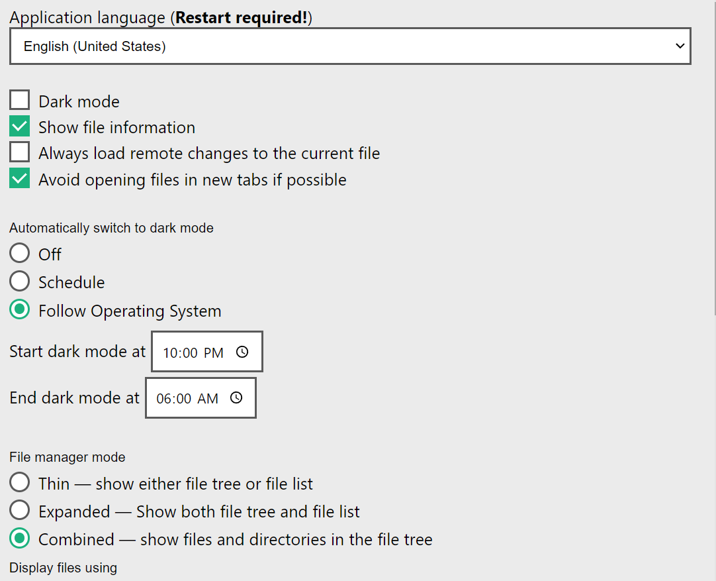Click the clock icon beside 06:00 AM
This screenshot has width=716, height=581.
click(236, 397)
